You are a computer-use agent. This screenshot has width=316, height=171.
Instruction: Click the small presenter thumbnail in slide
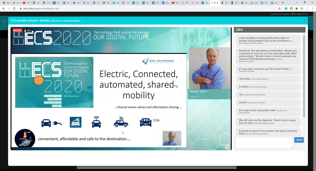[172, 138]
